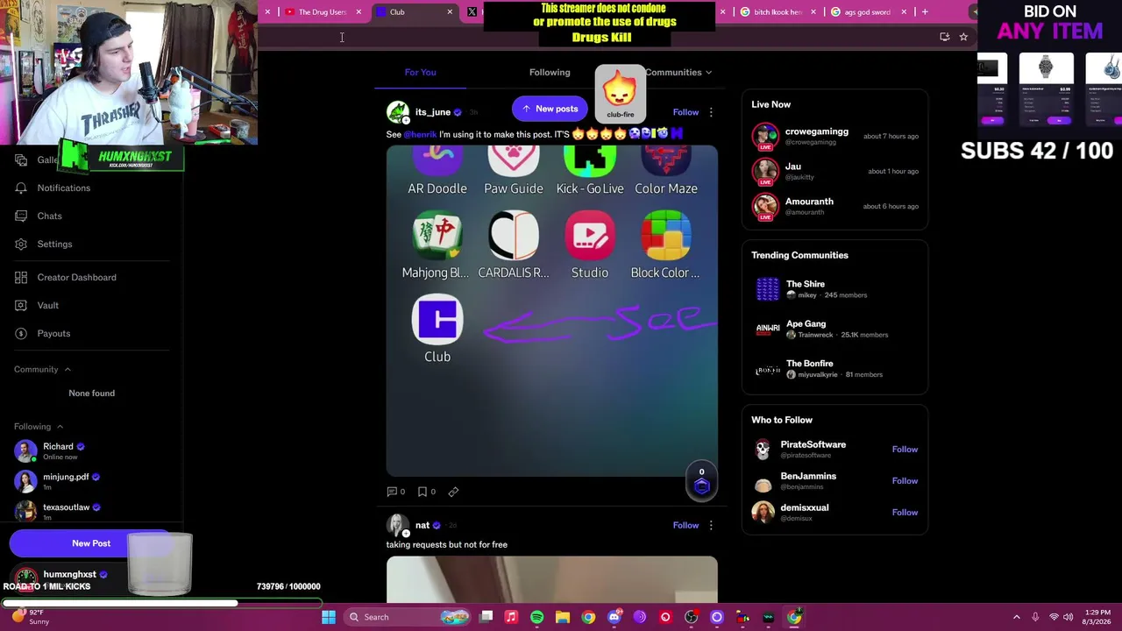Switch to the 'bitch lkook' Google tab
The height and width of the screenshot is (631, 1122).
[x=777, y=11]
